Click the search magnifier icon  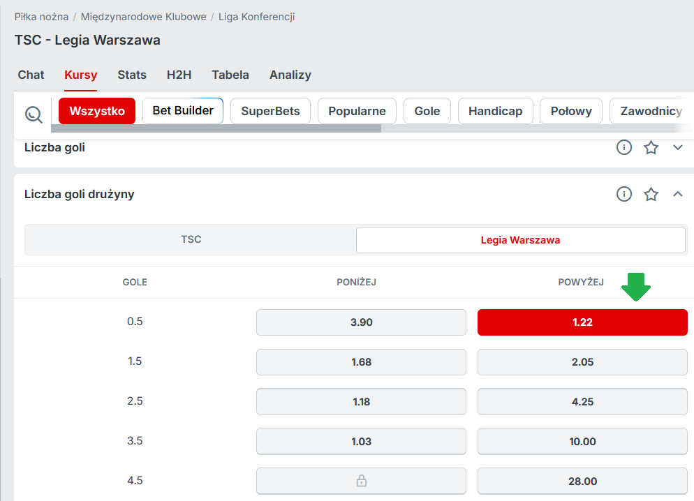34,114
